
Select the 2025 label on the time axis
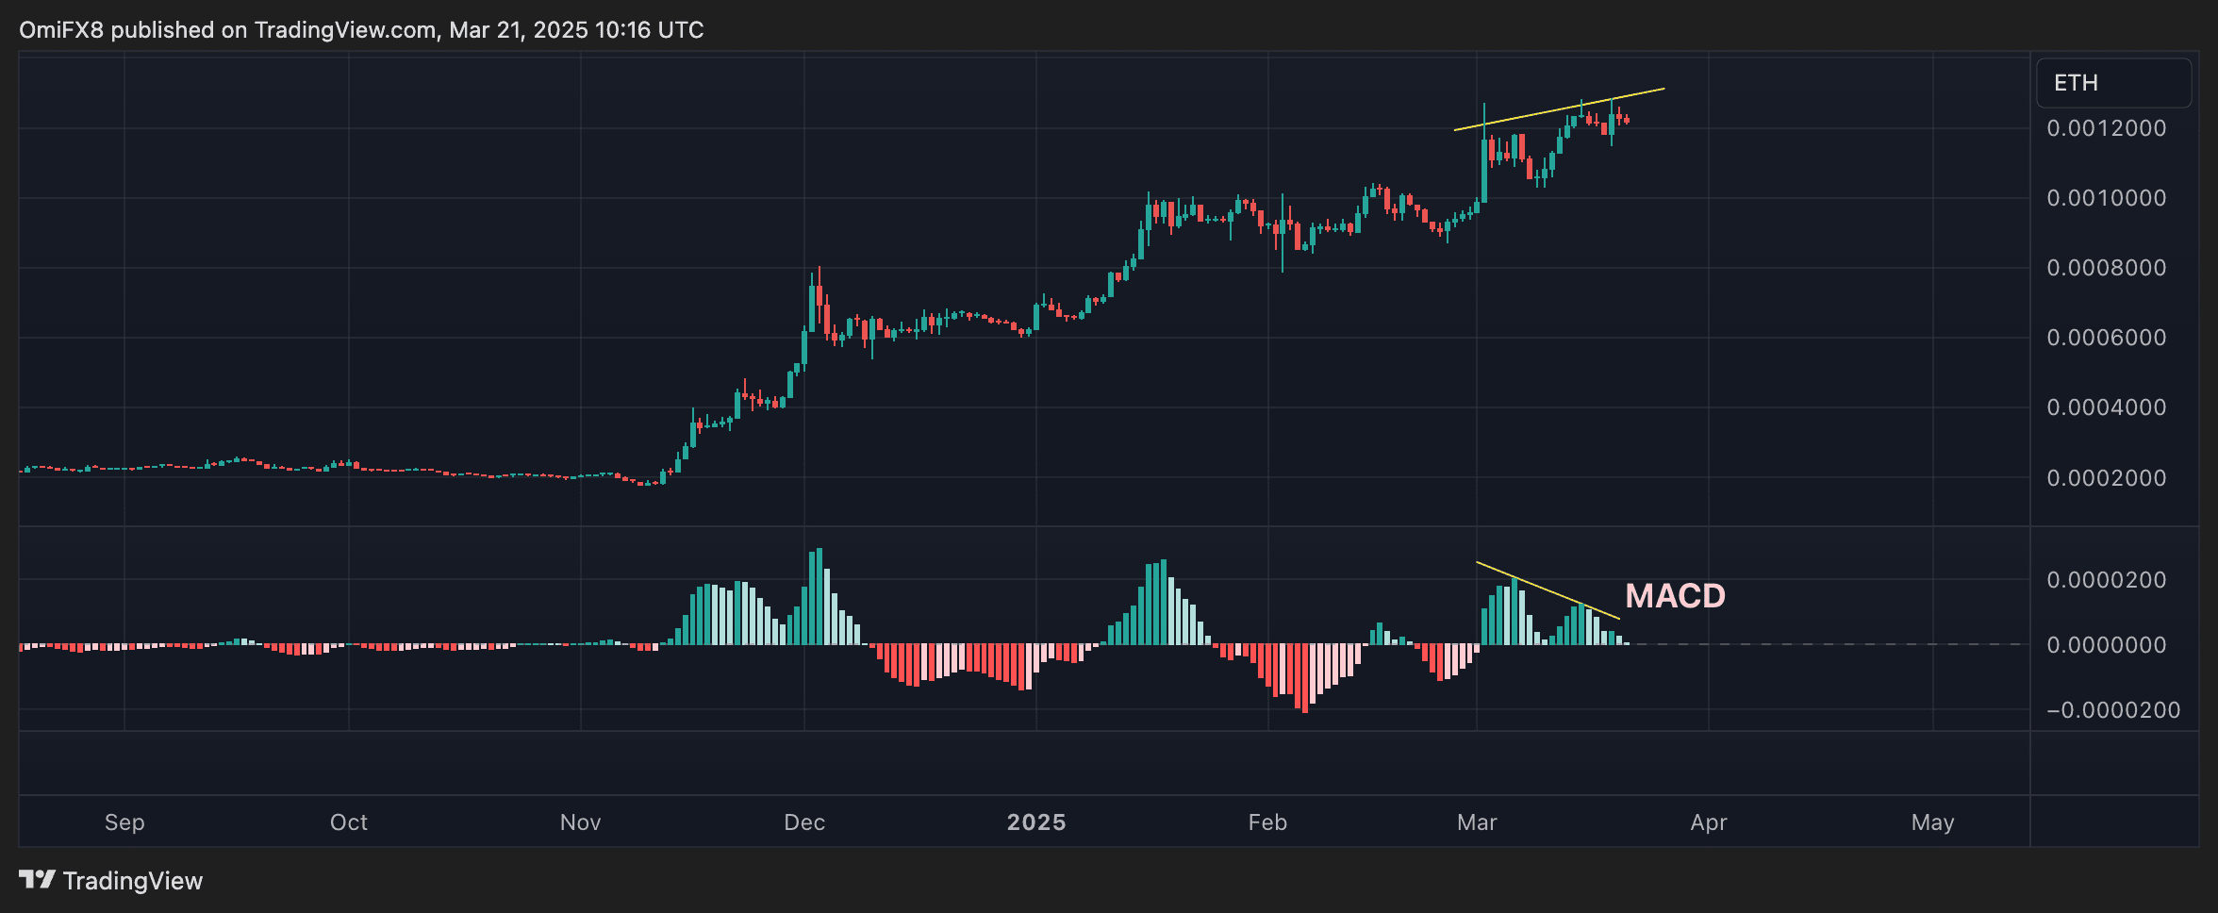1038,822
